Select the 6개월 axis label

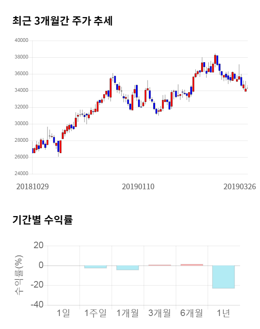click(191, 313)
